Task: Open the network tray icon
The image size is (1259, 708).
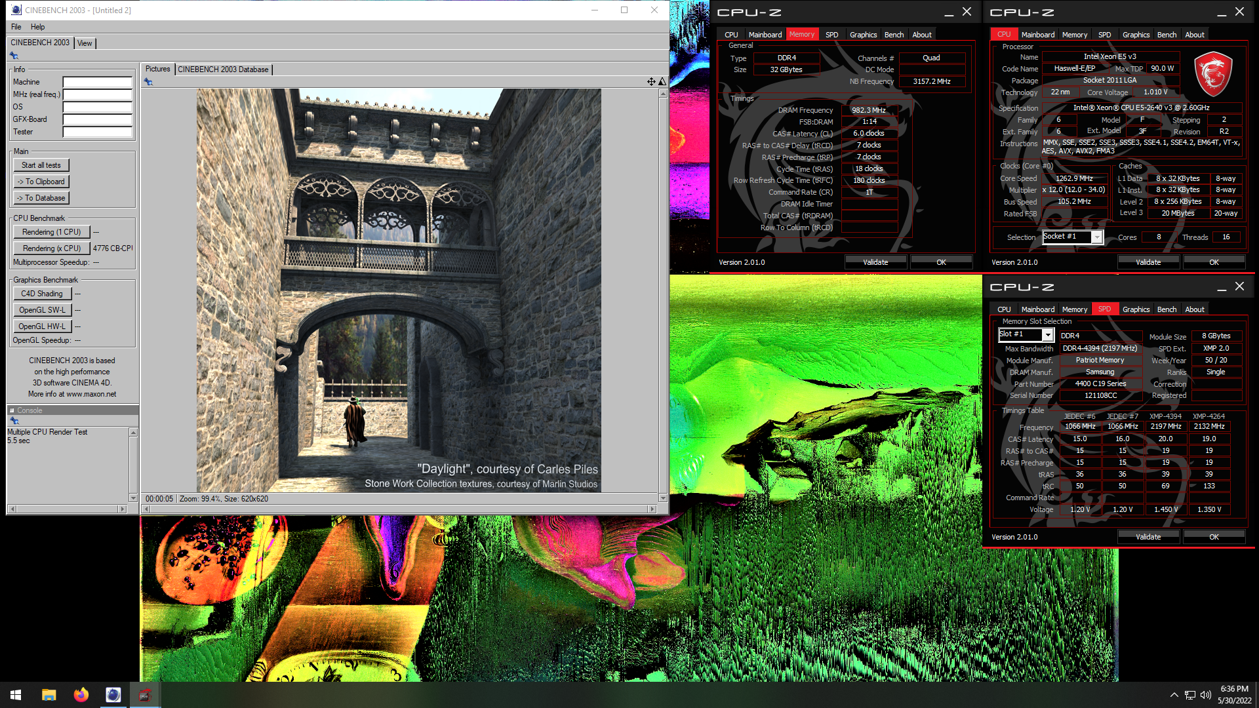Action: 1190,695
